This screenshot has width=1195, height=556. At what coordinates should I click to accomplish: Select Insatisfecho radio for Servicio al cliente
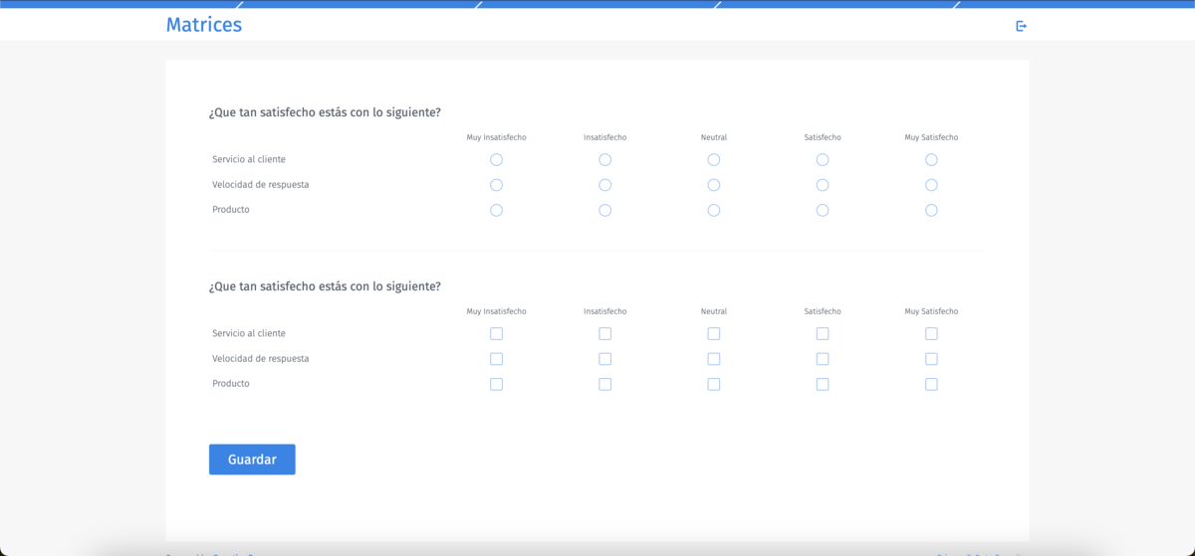[604, 159]
